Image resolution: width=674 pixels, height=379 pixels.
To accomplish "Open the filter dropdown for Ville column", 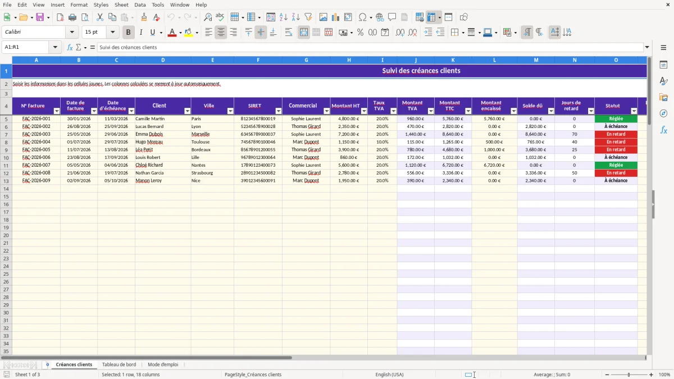I will pos(230,111).
